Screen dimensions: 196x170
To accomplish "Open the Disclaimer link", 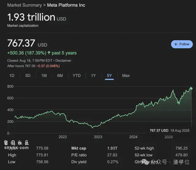I will [63, 60].
